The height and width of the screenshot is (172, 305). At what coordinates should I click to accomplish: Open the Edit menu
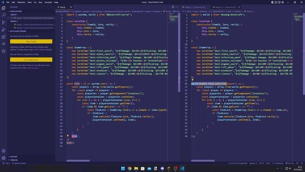coord(13,2)
